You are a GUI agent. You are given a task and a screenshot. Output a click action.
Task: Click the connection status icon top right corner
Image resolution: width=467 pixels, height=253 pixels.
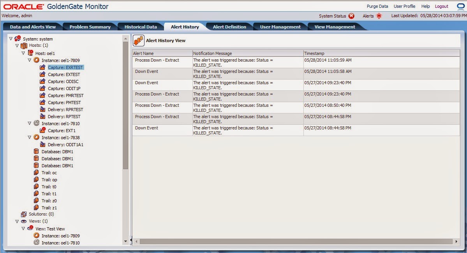(460, 6)
